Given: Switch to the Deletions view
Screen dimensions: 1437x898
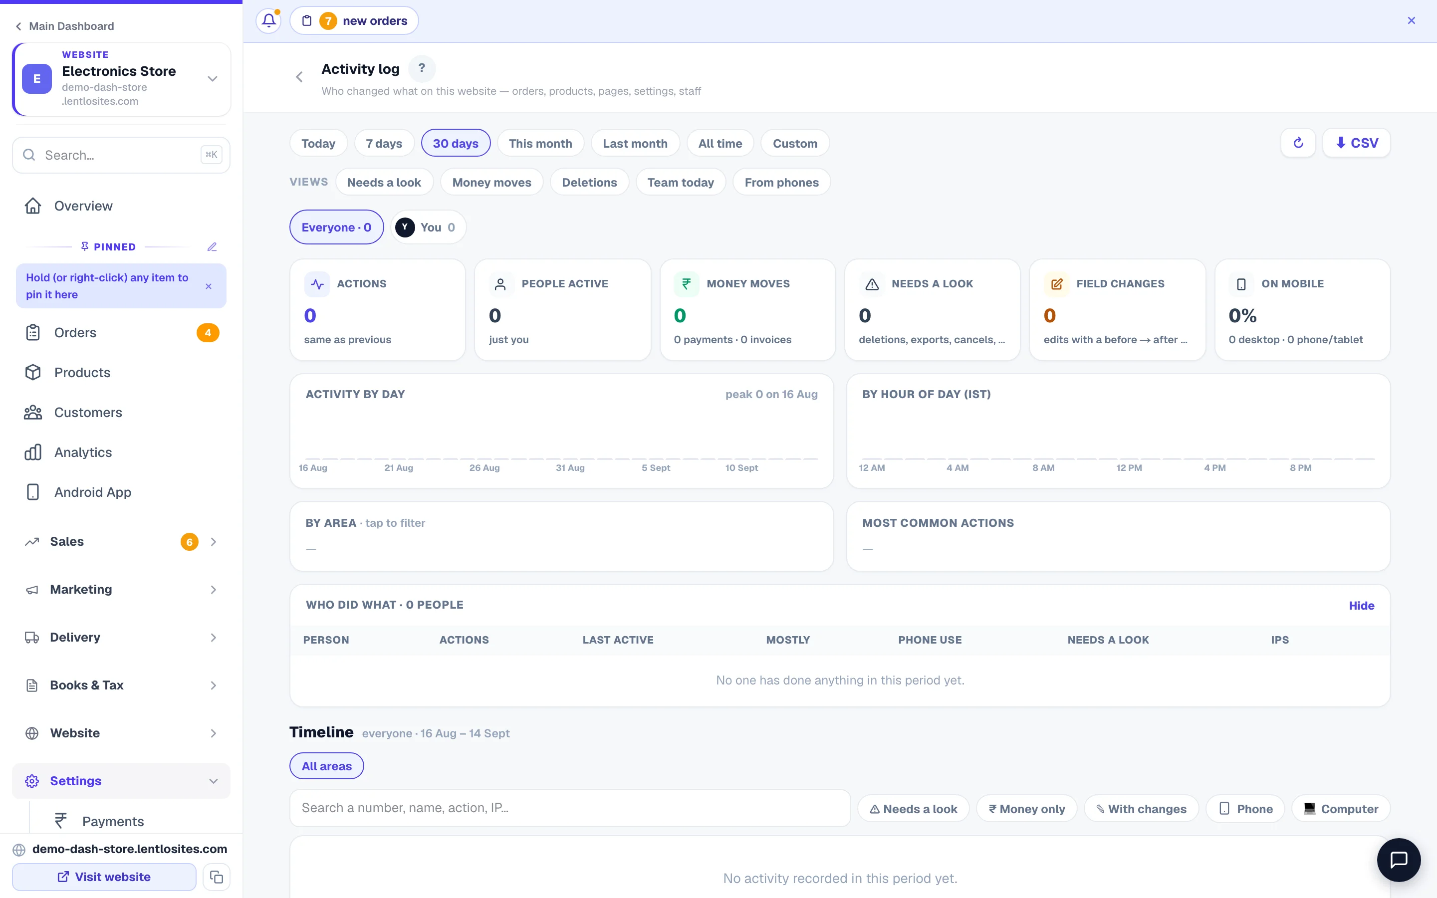Looking at the screenshot, I should (589, 182).
